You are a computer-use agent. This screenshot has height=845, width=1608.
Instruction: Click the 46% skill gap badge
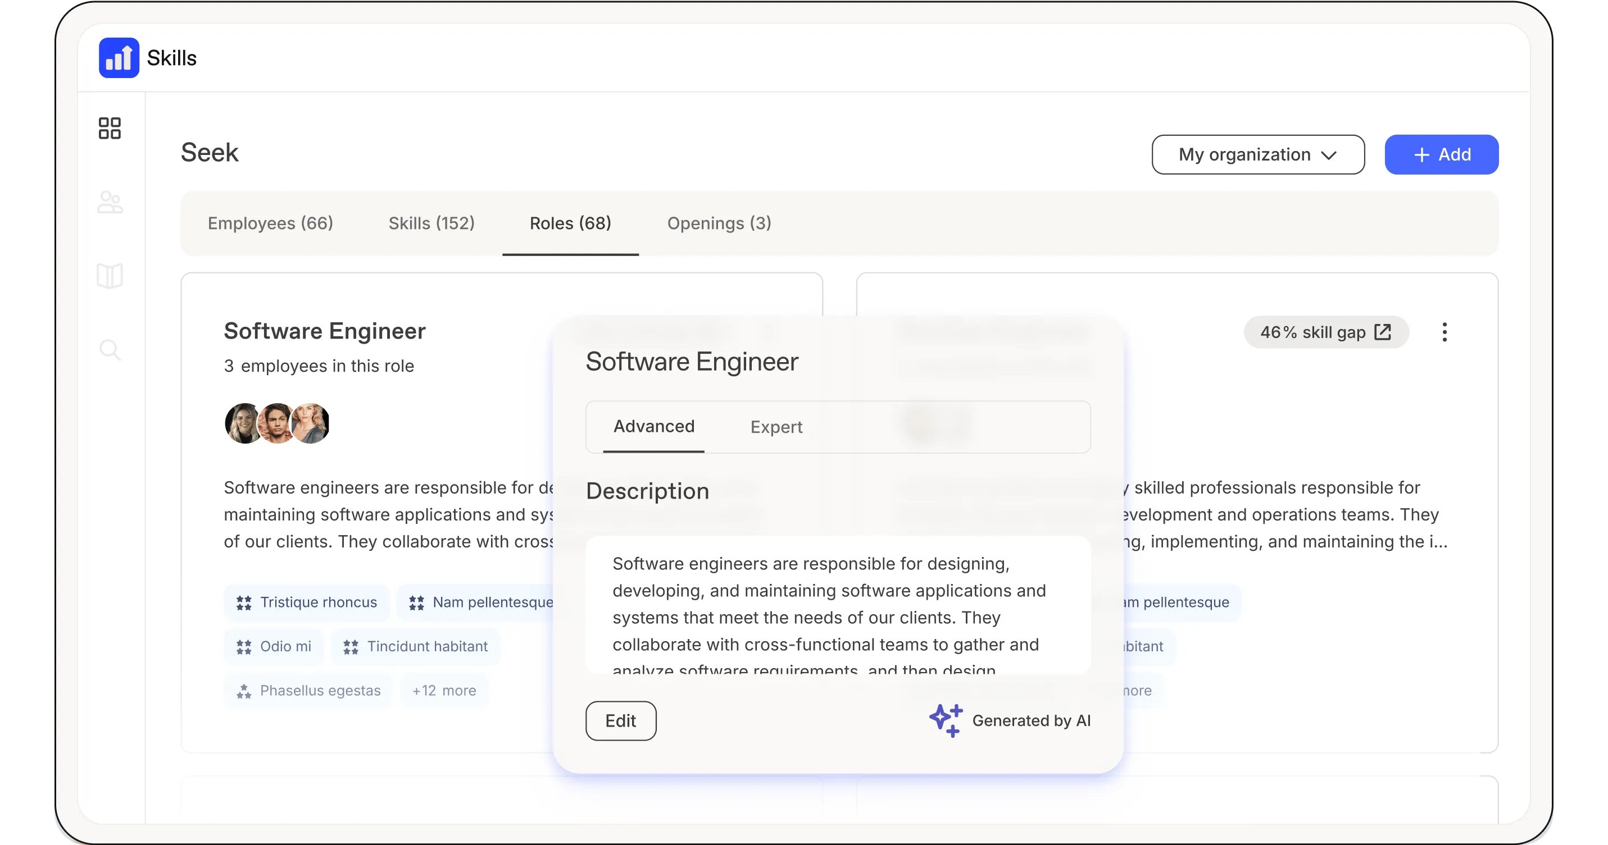[1326, 332]
